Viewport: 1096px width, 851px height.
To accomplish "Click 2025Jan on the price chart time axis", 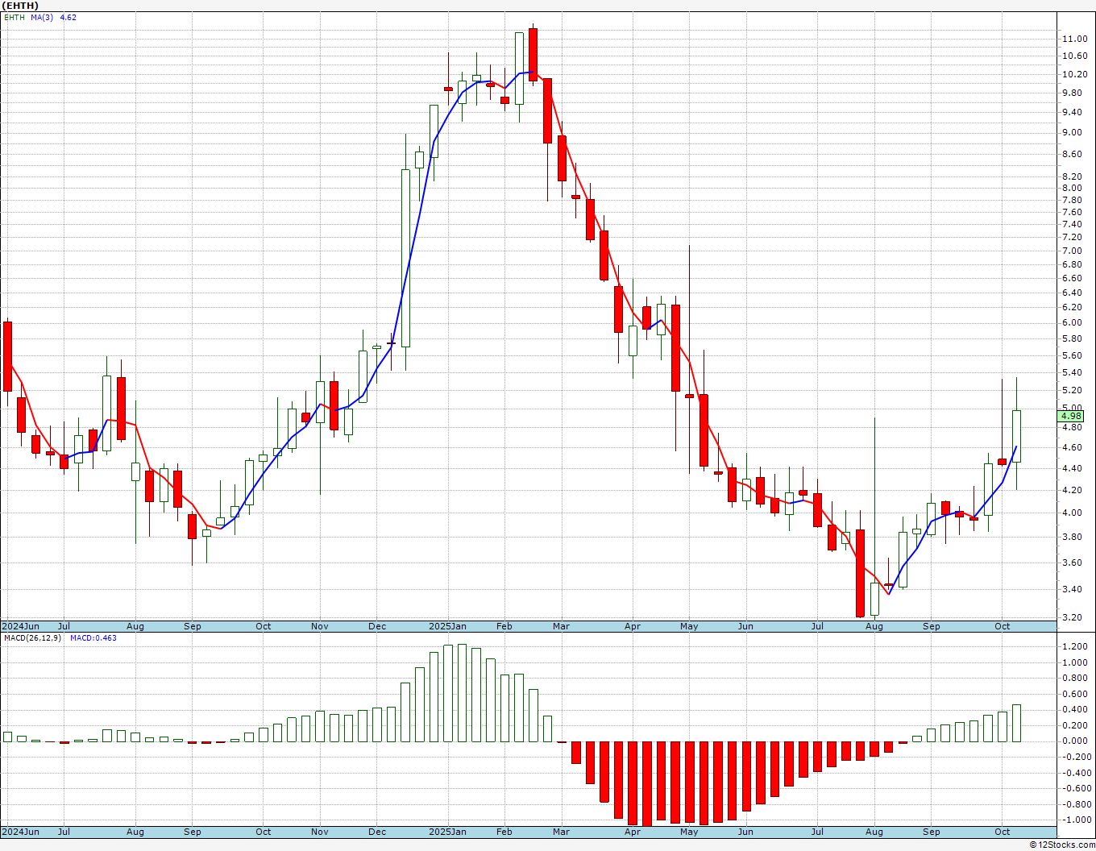I will (447, 626).
